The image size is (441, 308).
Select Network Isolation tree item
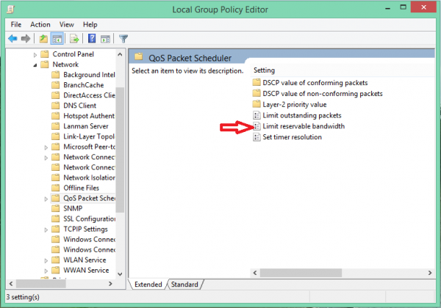(89, 177)
